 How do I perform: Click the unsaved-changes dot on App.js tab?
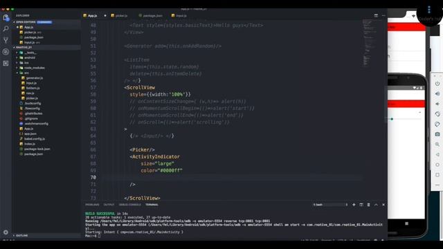(105, 16)
